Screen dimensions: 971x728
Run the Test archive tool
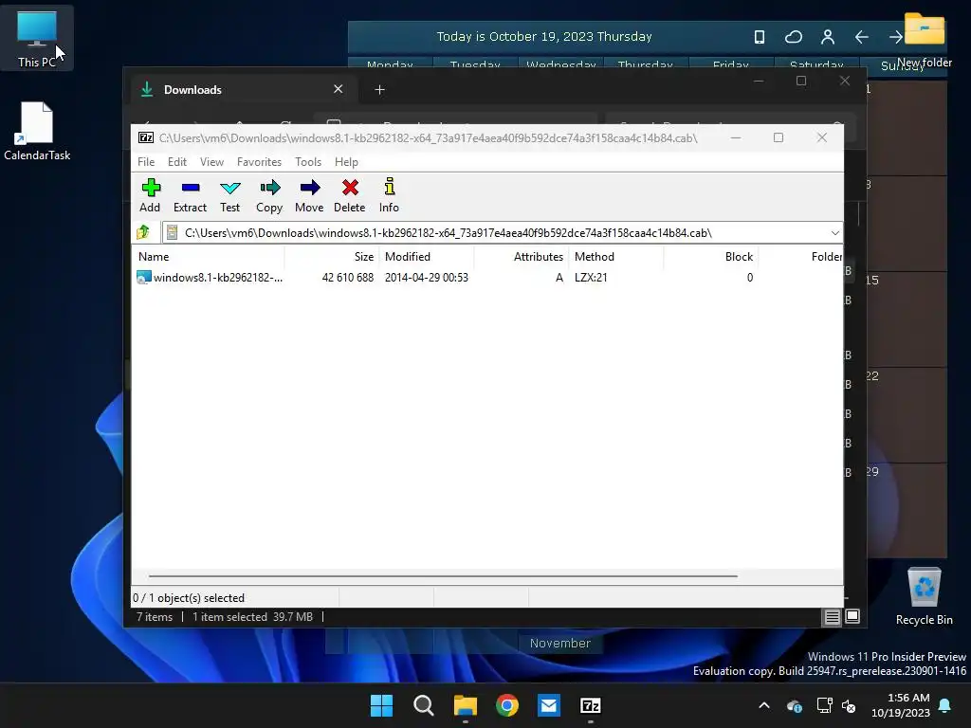[x=229, y=195]
